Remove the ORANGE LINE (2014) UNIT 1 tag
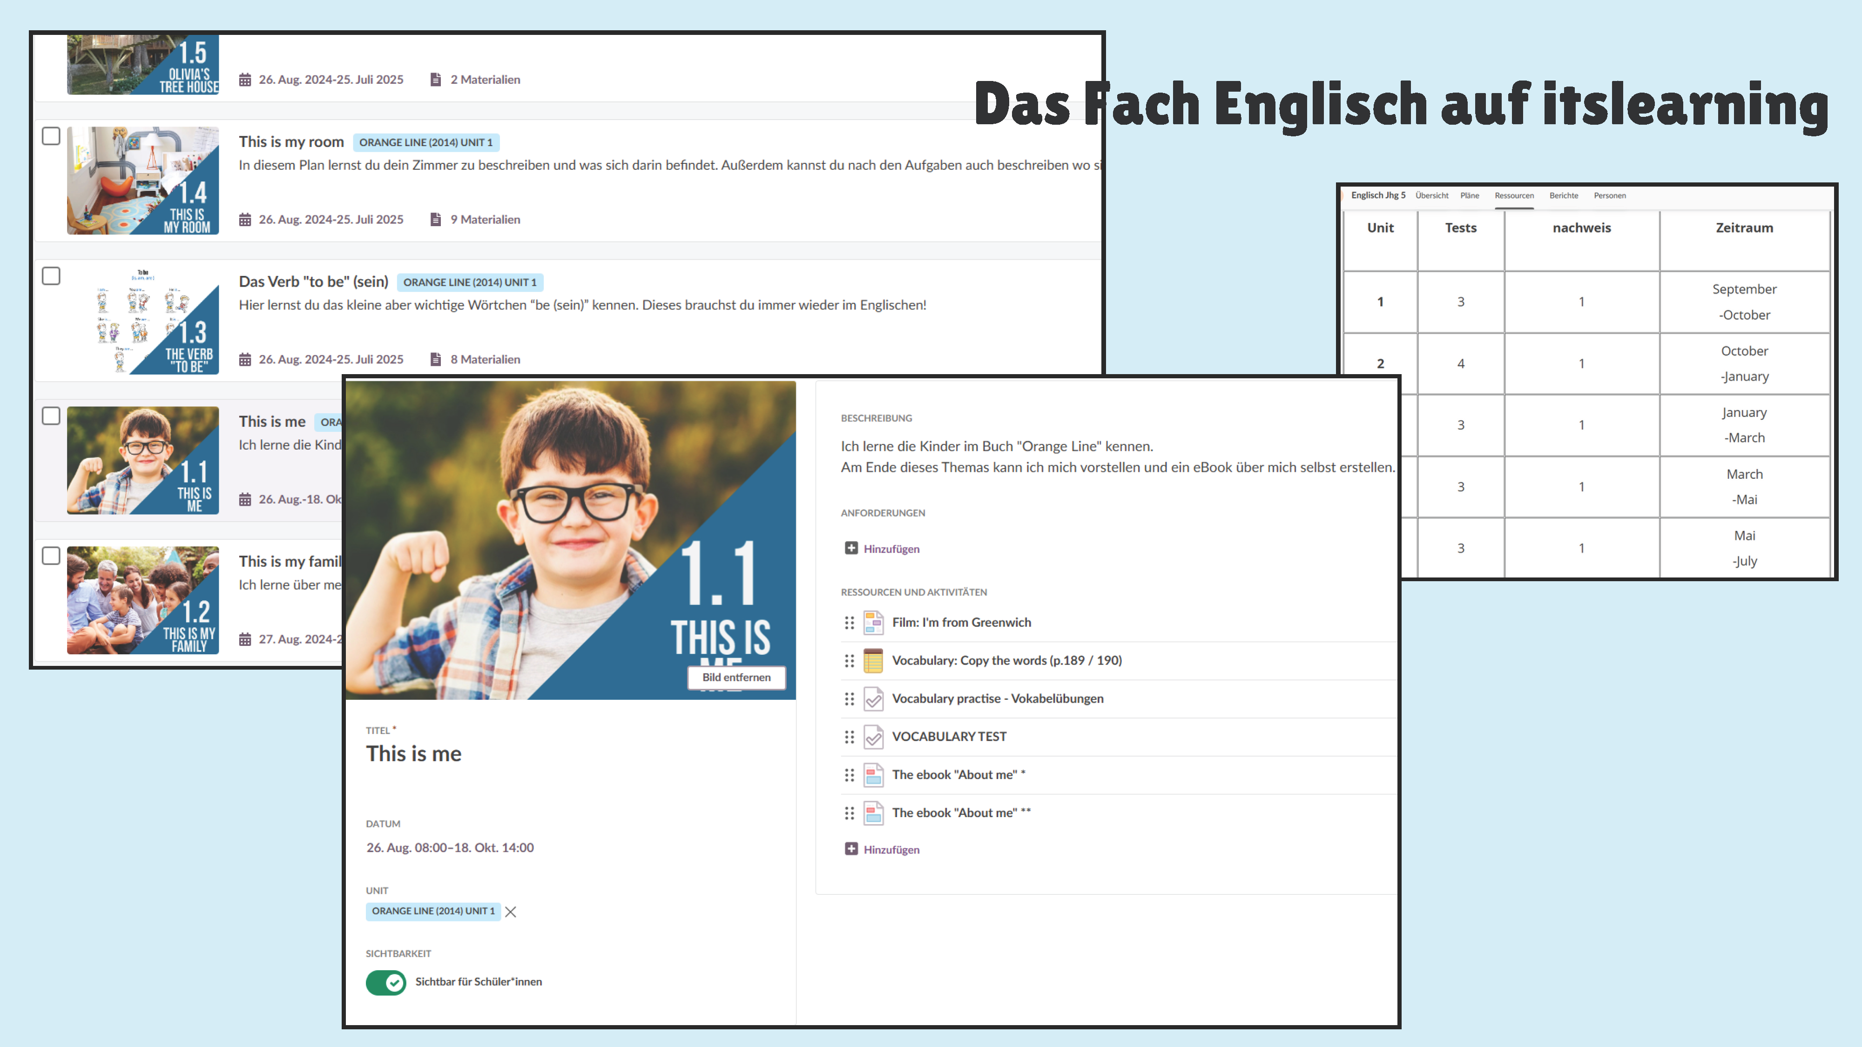Image resolution: width=1862 pixels, height=1047 pixels. point(510,912)
